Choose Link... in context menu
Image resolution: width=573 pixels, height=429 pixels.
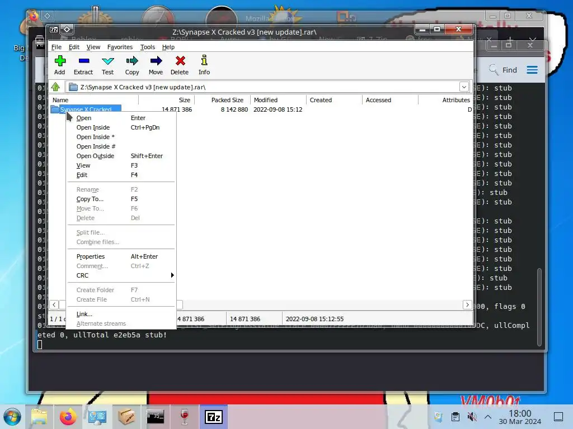pos(121,314)
